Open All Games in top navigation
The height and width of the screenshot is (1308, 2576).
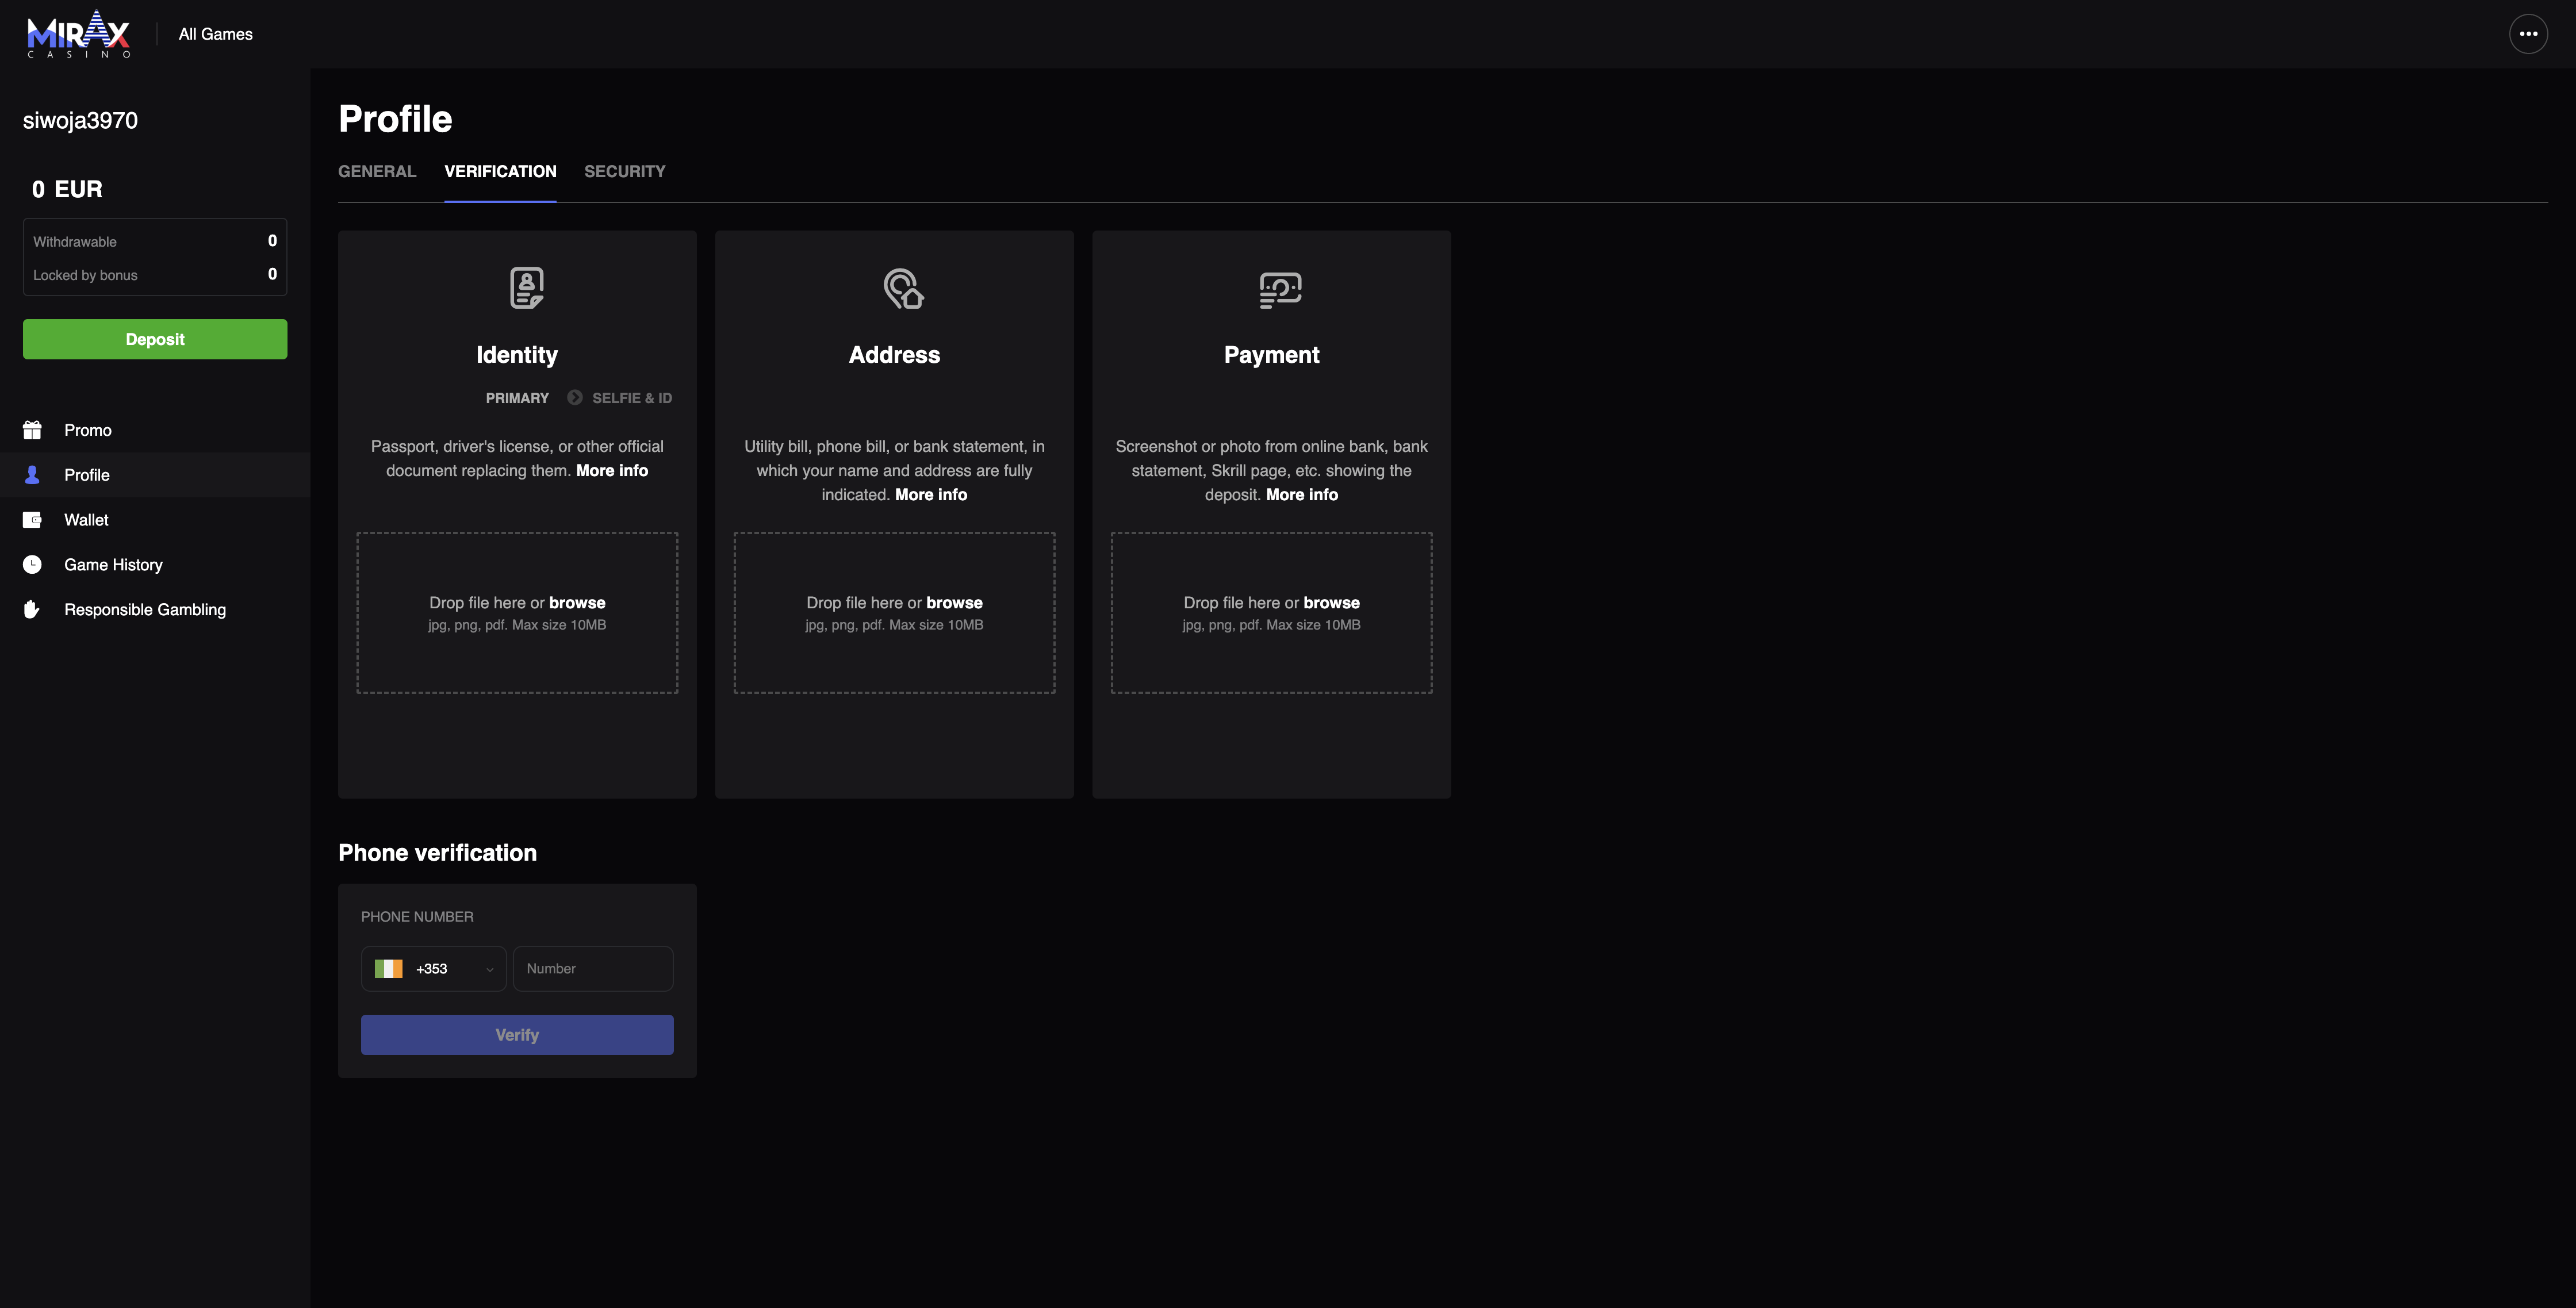pos(216,34)
